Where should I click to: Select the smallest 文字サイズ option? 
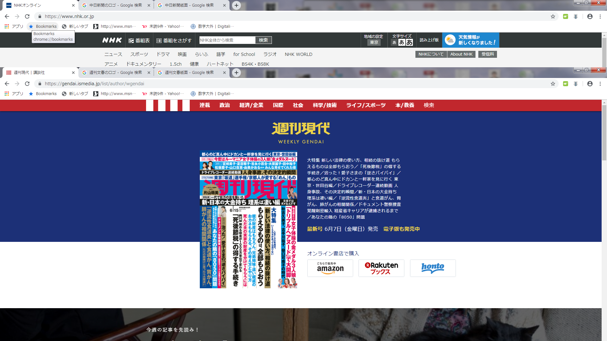(x=394, y=42)
